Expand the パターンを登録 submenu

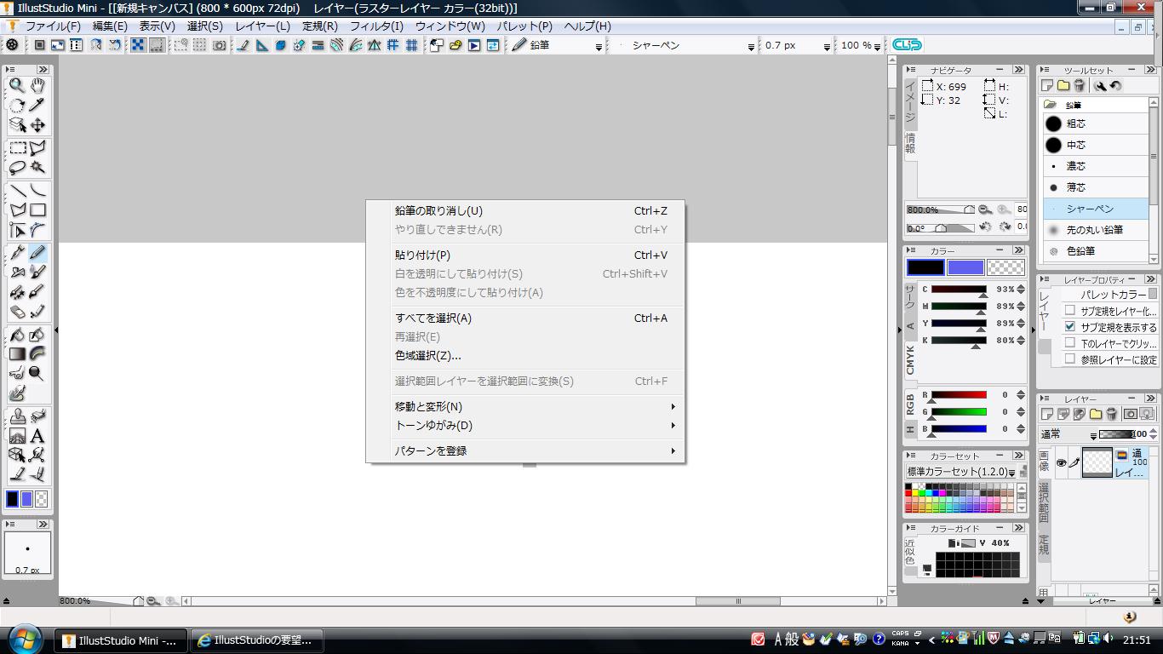click(525, 450)
